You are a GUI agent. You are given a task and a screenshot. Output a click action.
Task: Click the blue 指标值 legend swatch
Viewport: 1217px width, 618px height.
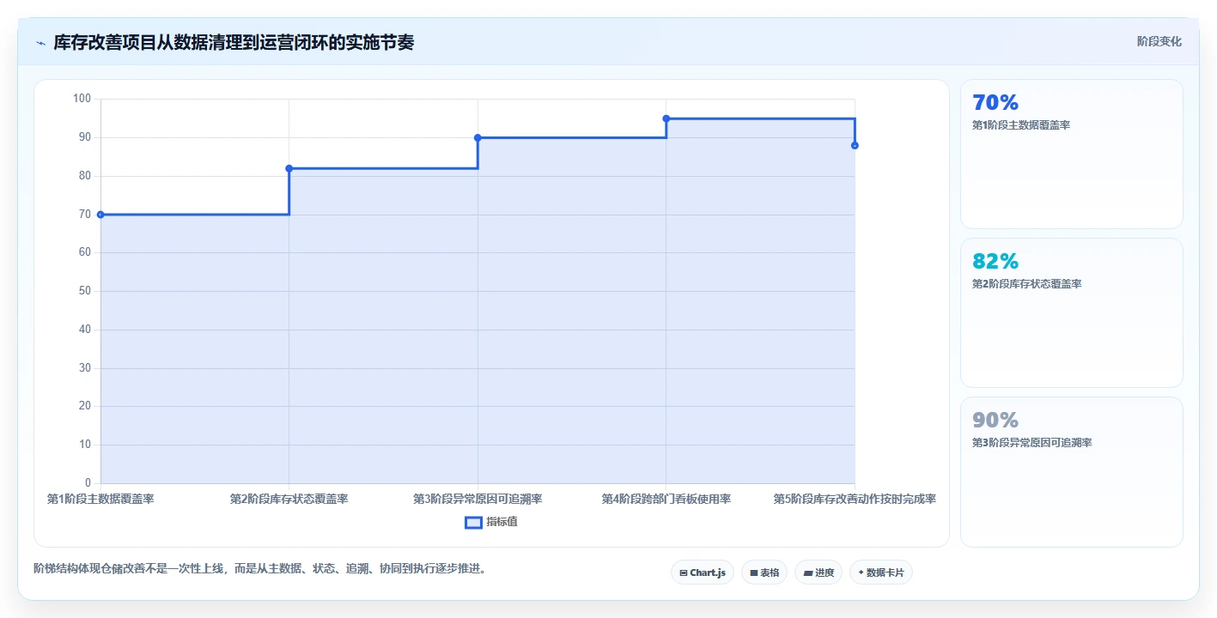473,522
